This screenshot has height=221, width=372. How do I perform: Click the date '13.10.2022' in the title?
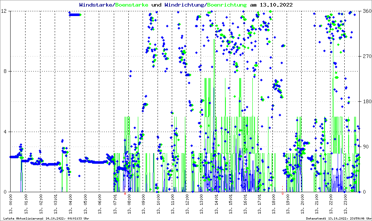coord(276,5)
